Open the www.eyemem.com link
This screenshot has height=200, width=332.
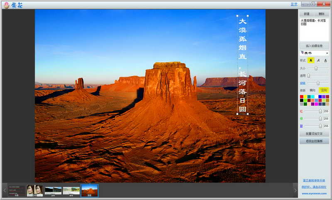click(x=314, y=193)
